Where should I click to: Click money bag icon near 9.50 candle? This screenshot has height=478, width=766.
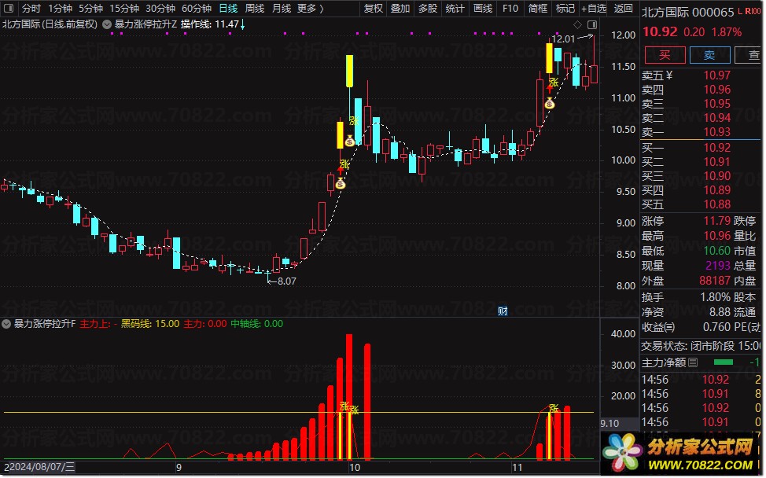point(341,184)
